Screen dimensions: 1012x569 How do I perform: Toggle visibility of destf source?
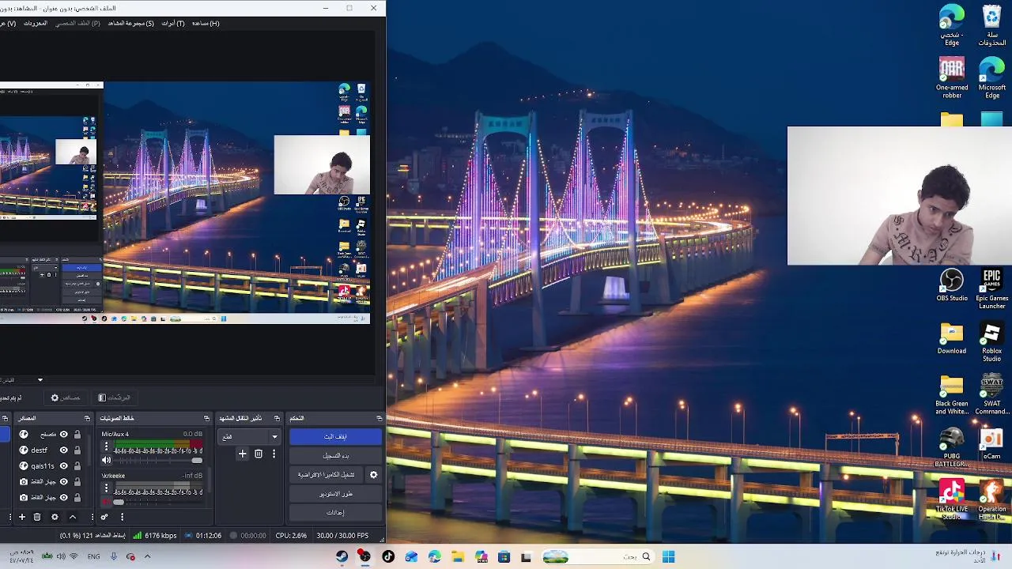tap(64, 450)
